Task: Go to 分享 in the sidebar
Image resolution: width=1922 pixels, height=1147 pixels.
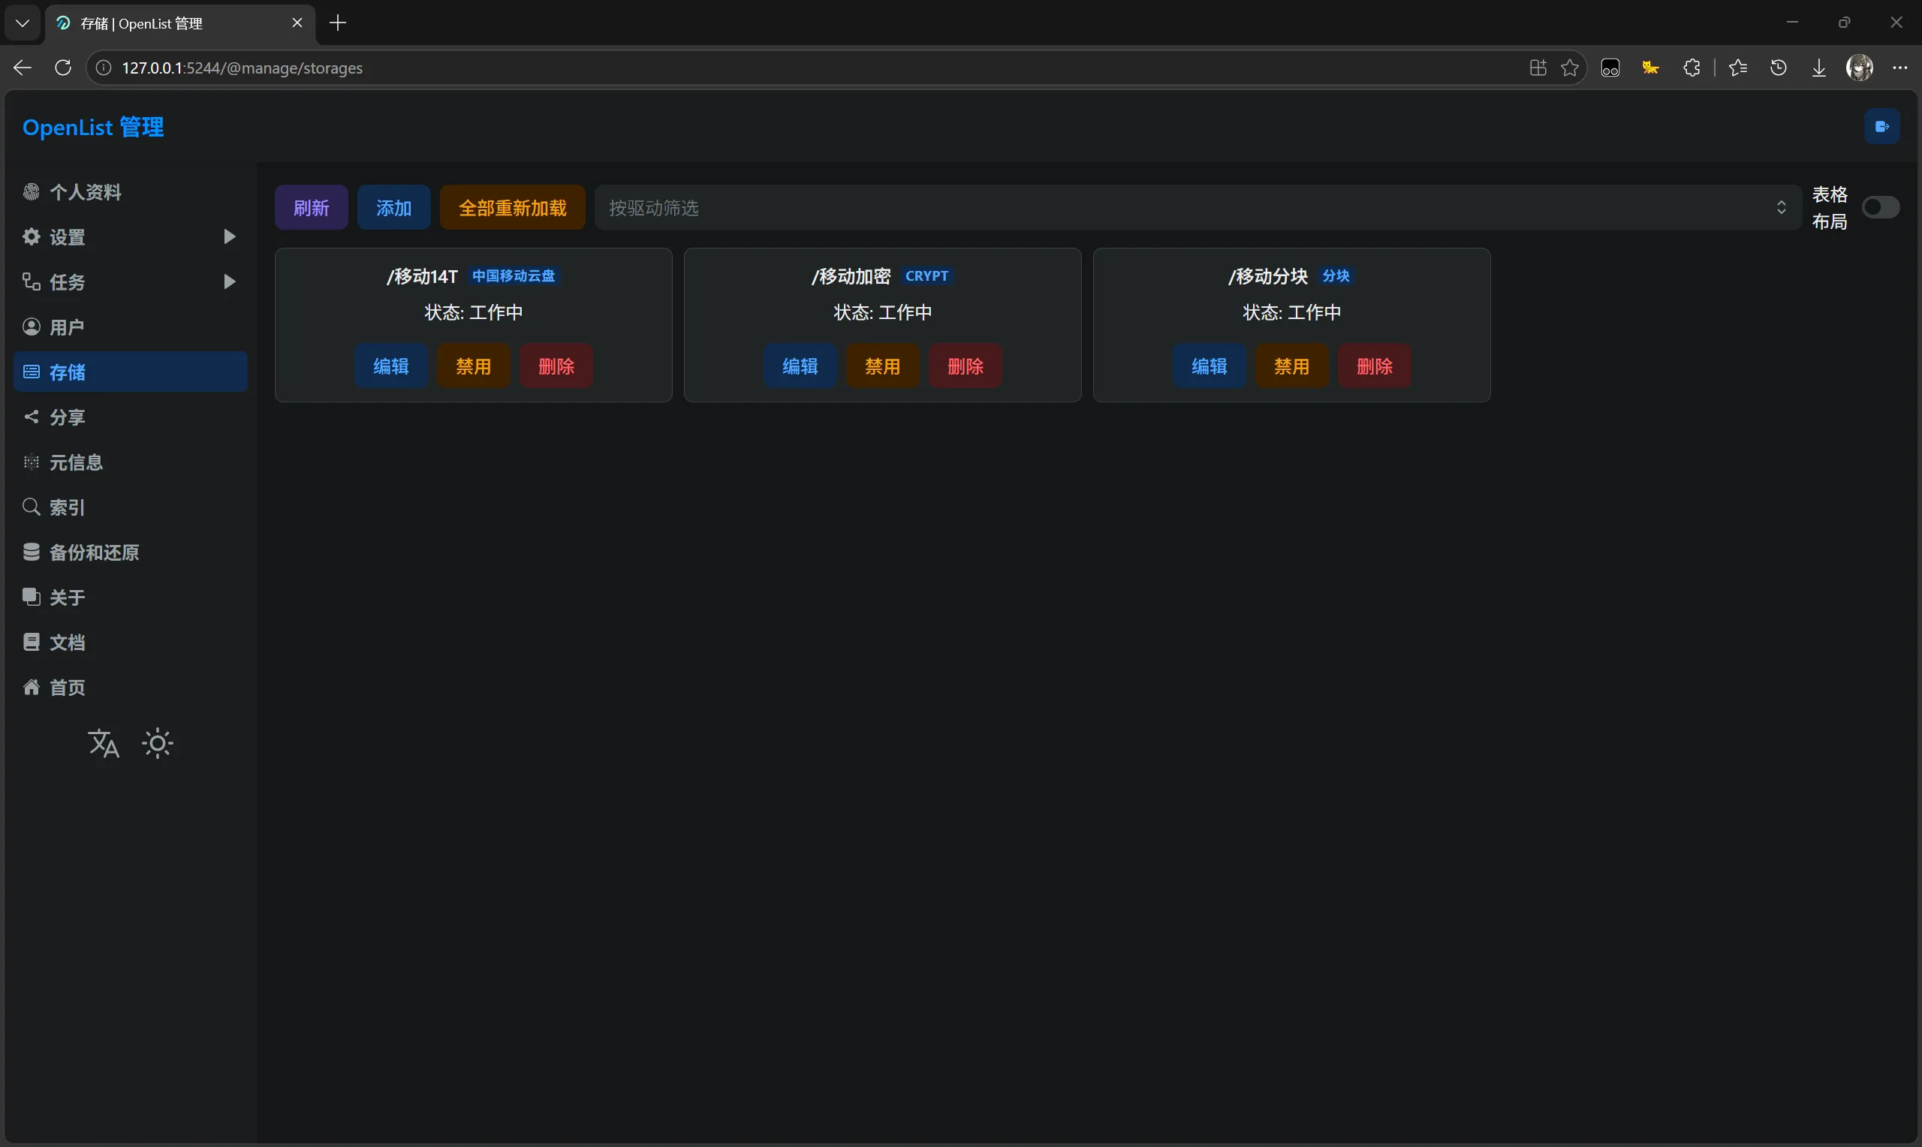Action: (131, 417)
